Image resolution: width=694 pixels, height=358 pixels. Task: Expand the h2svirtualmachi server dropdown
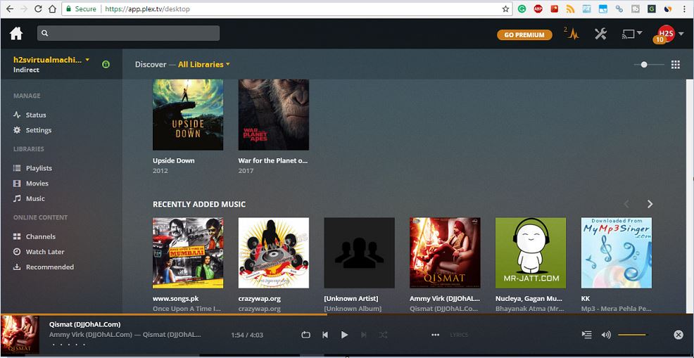51,60
